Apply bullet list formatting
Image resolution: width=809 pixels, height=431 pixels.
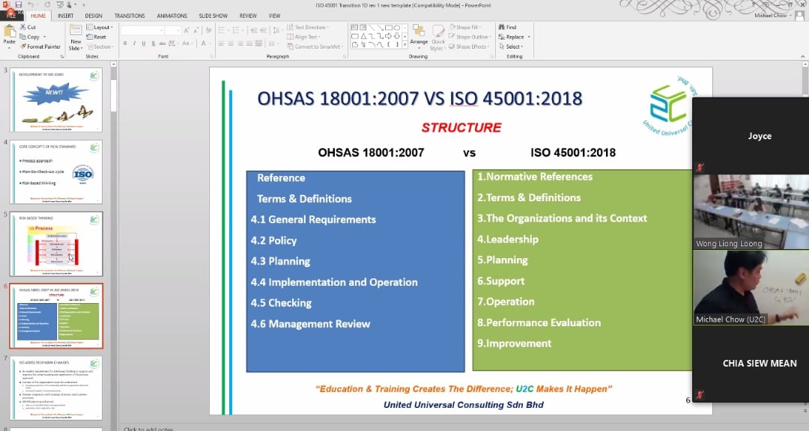coord(222,30)
